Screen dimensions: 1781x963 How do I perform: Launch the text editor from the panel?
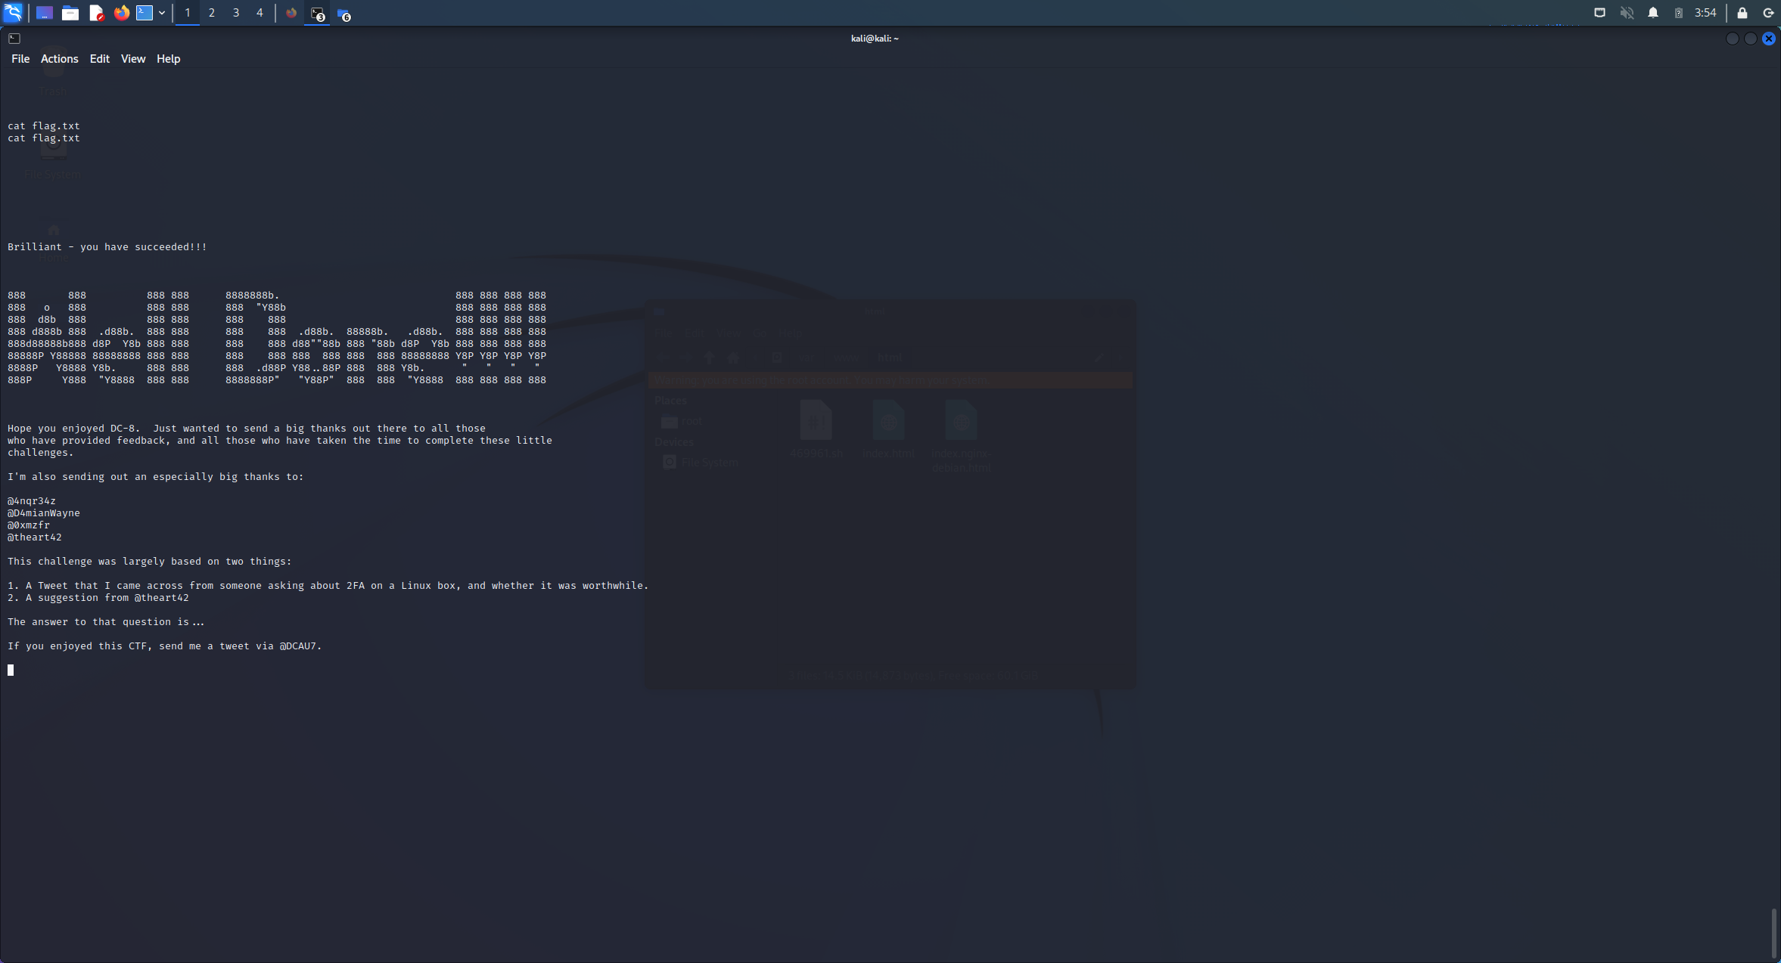[96, 13]
